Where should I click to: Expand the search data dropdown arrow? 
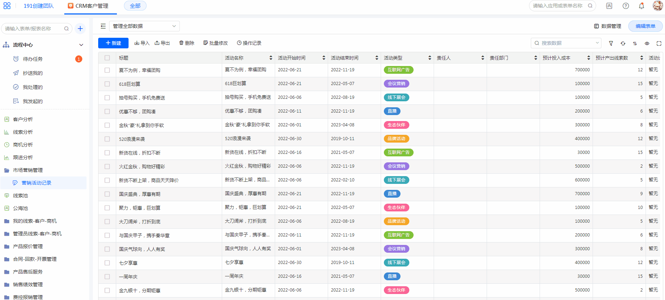[597, 43]
